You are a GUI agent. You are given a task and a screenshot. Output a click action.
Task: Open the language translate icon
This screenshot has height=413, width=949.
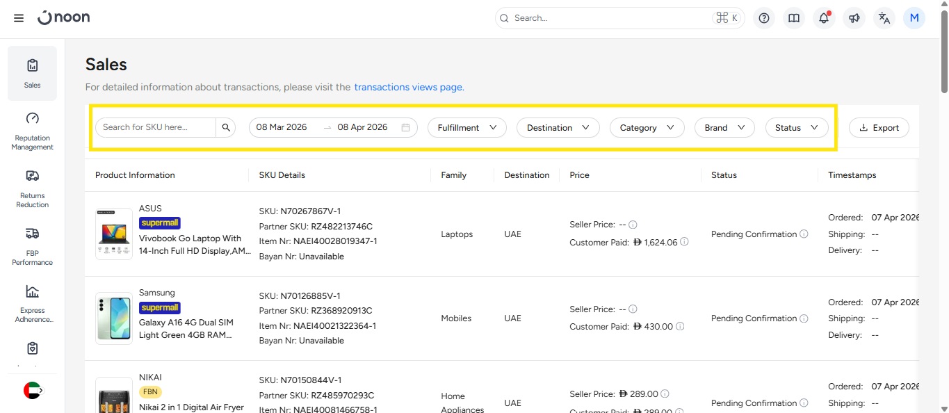coord(884,18)
